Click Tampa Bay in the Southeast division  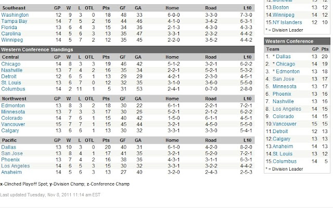15,21
